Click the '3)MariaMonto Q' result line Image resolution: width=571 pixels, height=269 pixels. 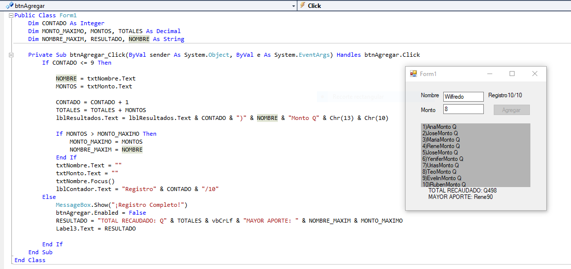[x=441, y=140]
